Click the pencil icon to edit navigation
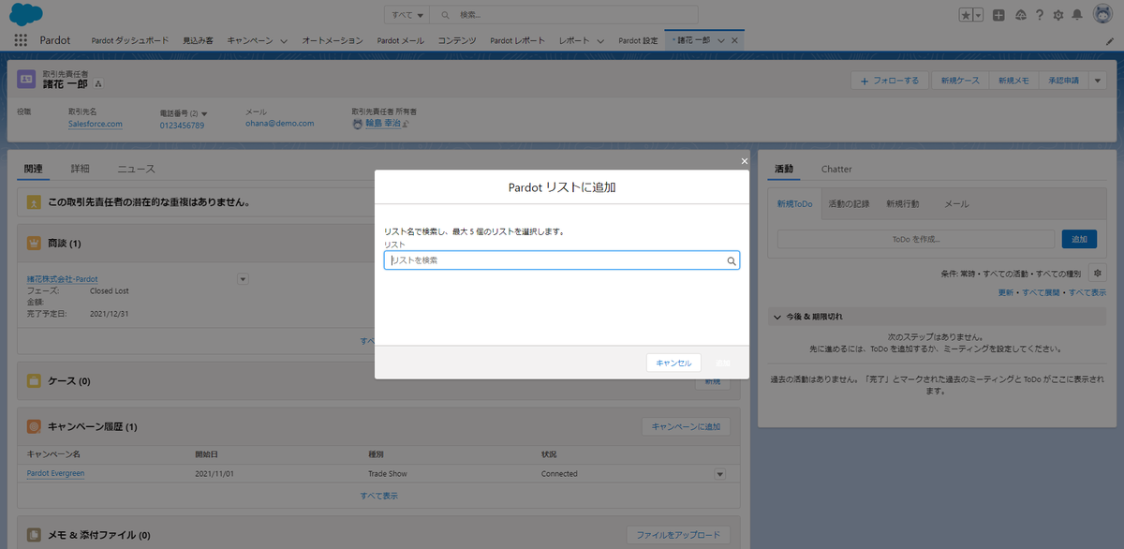Viewport: 1124px width, 549px height. click(x=1110, y=41)
